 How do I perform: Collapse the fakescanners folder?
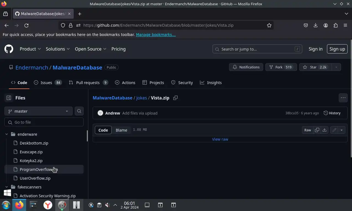coord(7,187)
